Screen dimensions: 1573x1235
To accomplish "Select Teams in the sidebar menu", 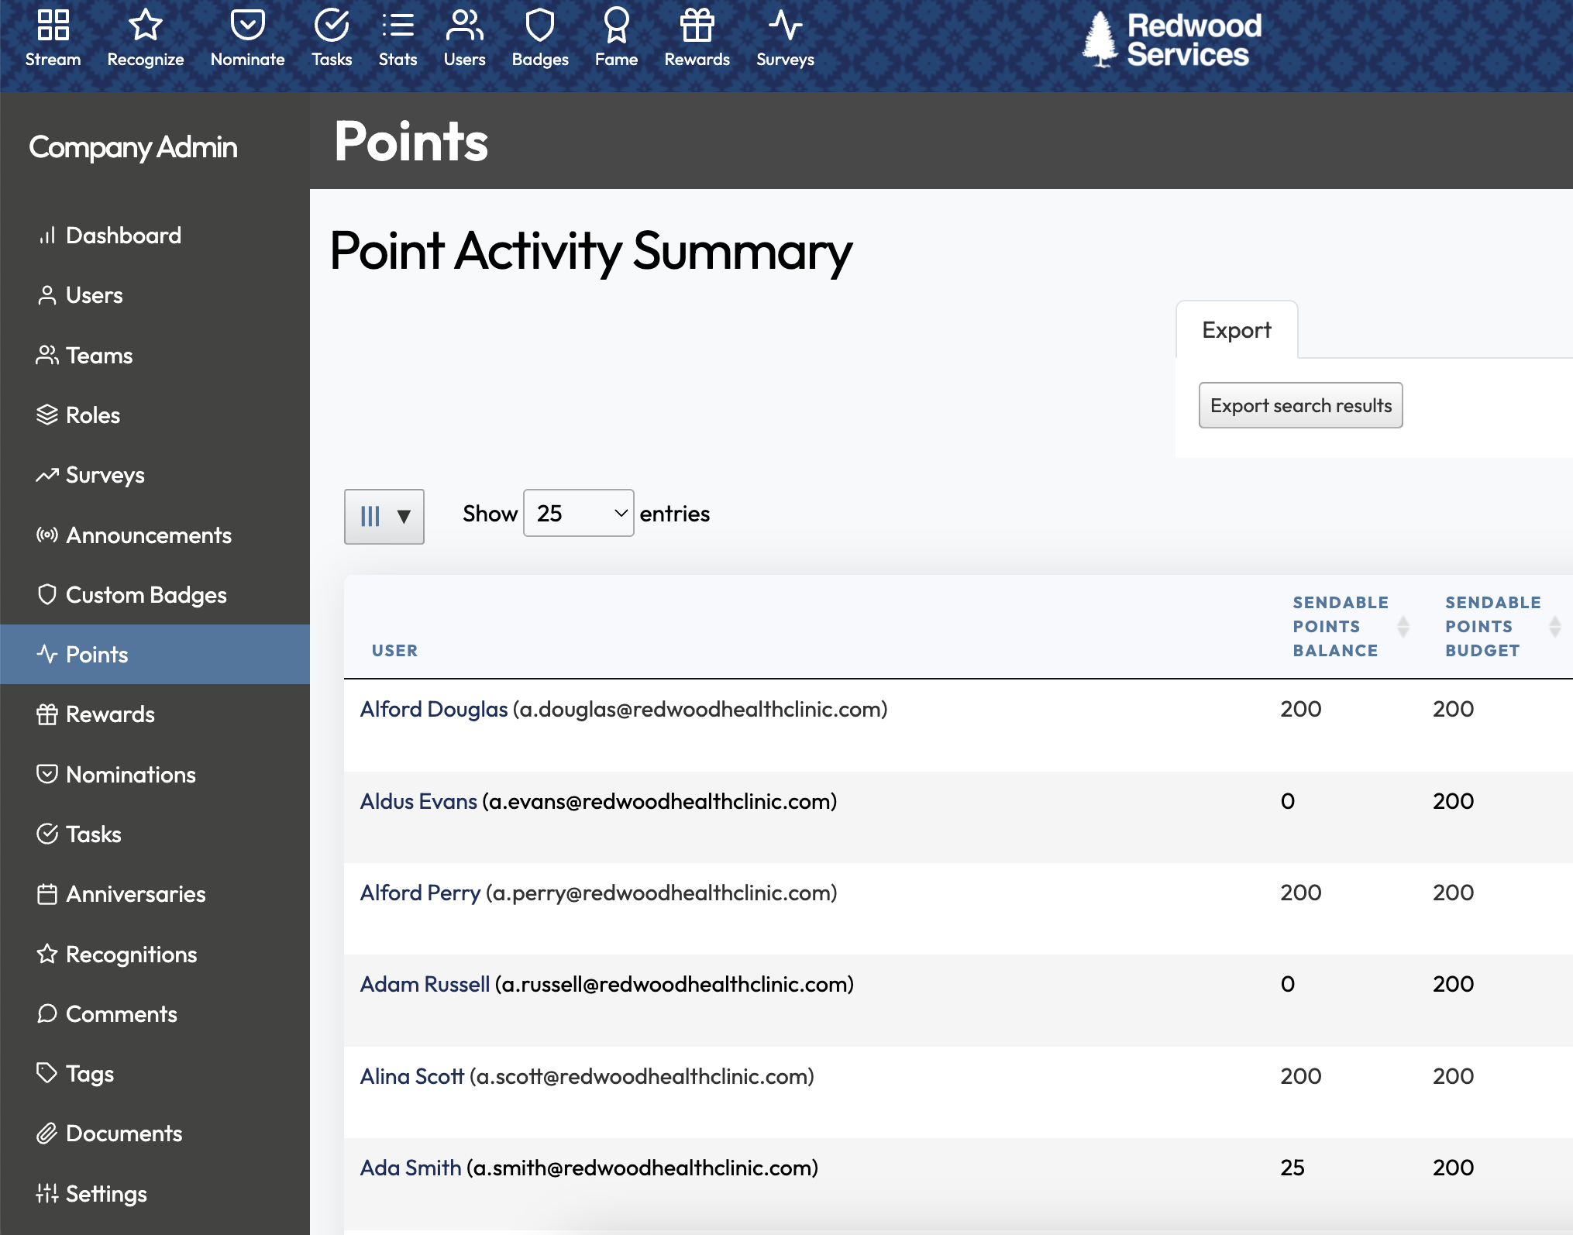I will pyautogui.click(x=99, y=356).
